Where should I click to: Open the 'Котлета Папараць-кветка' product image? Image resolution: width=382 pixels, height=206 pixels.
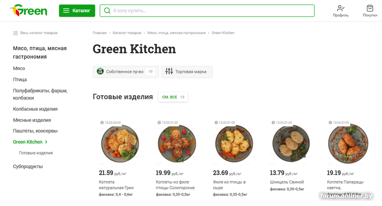348,144
